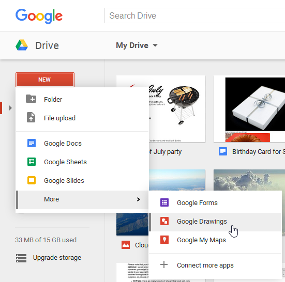
Task: Click the green Google Sheets icon
Action: click(32, 162)
